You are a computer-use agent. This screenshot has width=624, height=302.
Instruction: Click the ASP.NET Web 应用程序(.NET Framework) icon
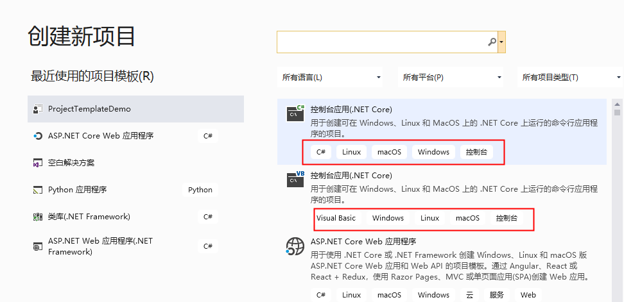(x=37, y=246)
